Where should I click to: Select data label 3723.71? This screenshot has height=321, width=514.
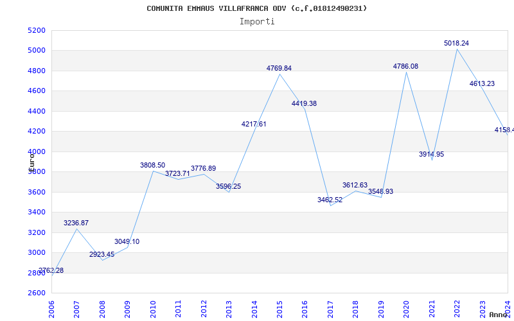coord(178,173)
